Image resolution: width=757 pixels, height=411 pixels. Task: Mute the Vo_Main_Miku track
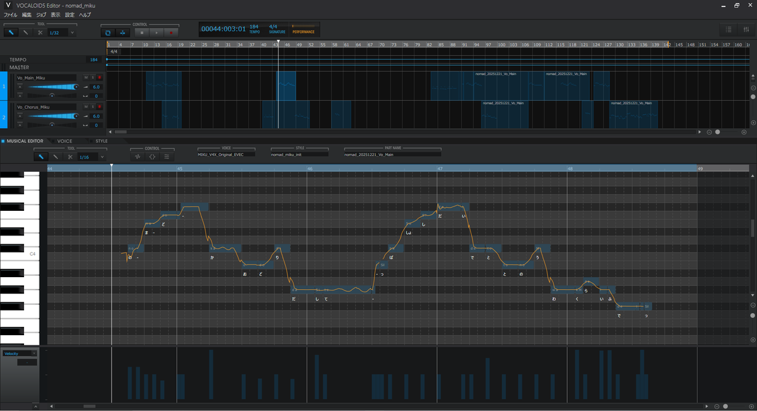click(86, 78)
